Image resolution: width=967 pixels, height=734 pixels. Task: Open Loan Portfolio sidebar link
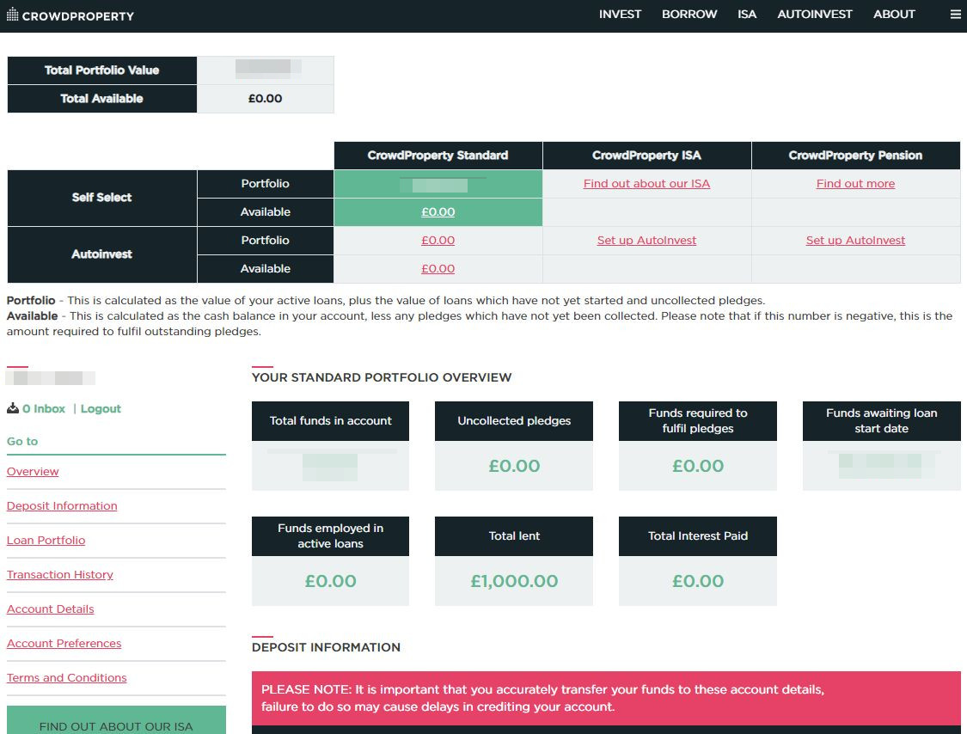tap(46, 541)
